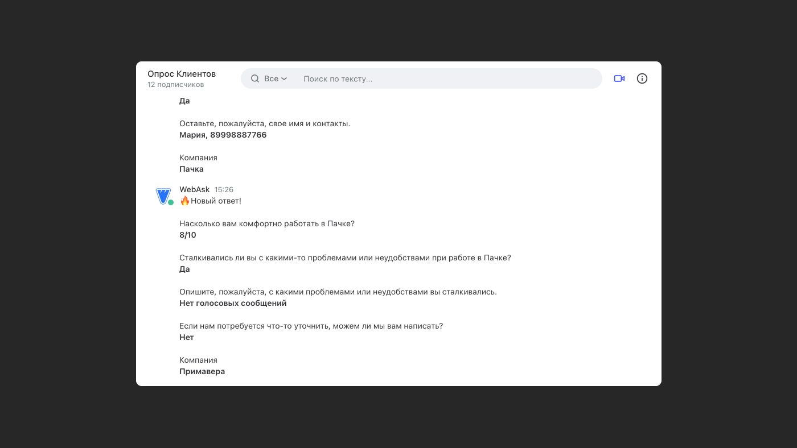Click the "8/10" rating answer
The image size is (797, 448).
188,235
